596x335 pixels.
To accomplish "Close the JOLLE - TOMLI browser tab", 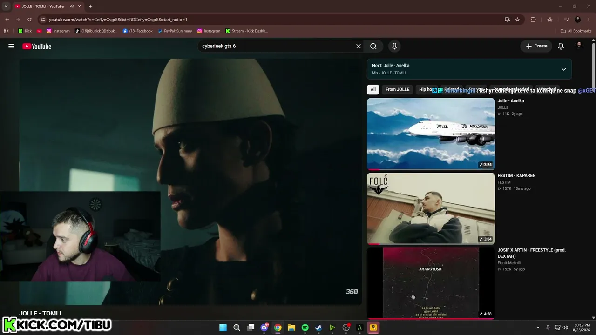I will tap(80, 7).
